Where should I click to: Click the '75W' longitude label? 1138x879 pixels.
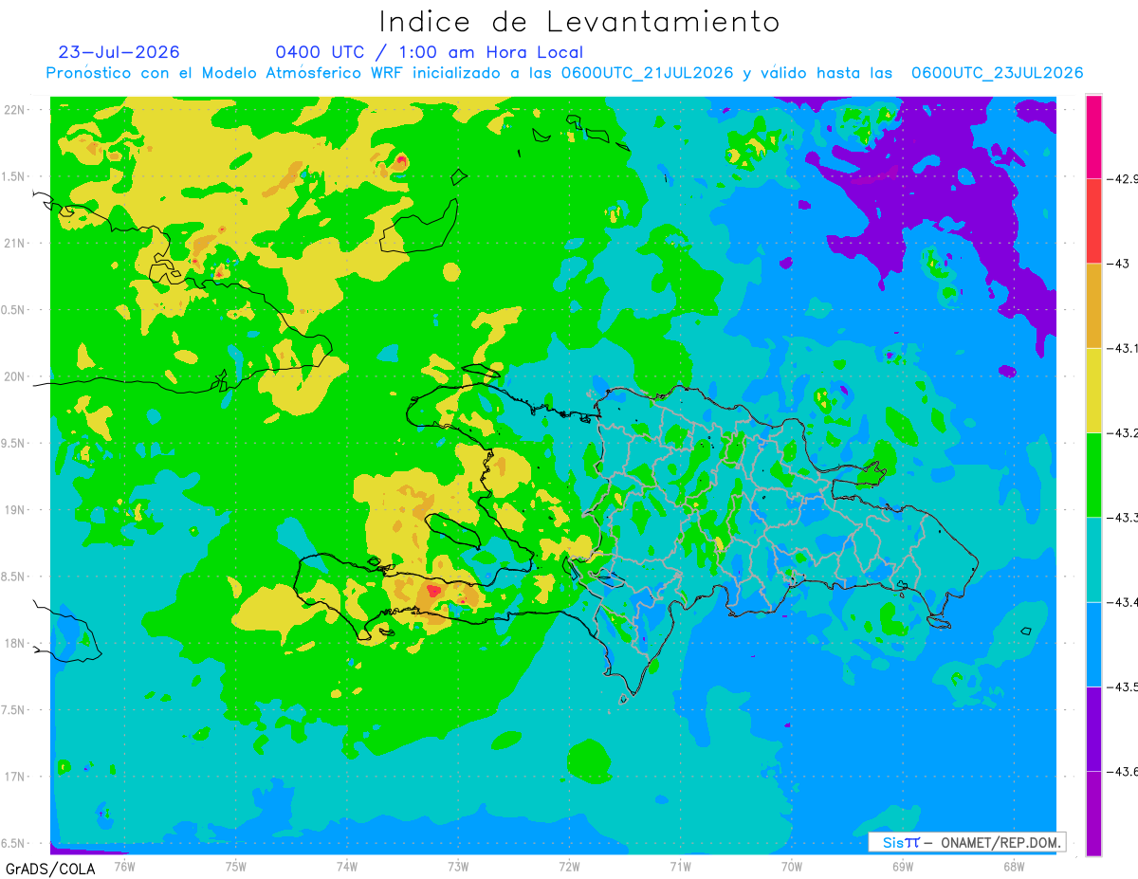(x=235, y=866)
